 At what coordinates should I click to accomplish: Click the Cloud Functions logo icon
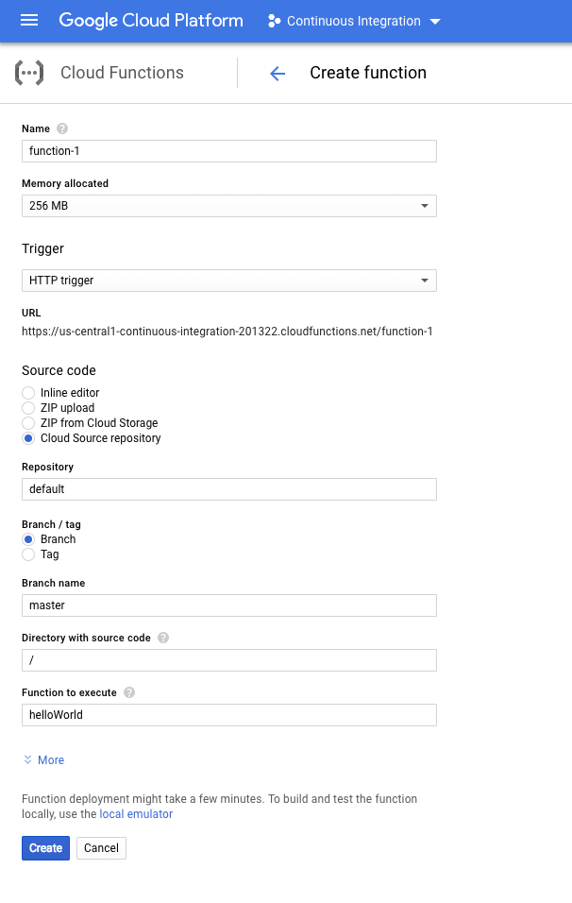click(29, 72)
